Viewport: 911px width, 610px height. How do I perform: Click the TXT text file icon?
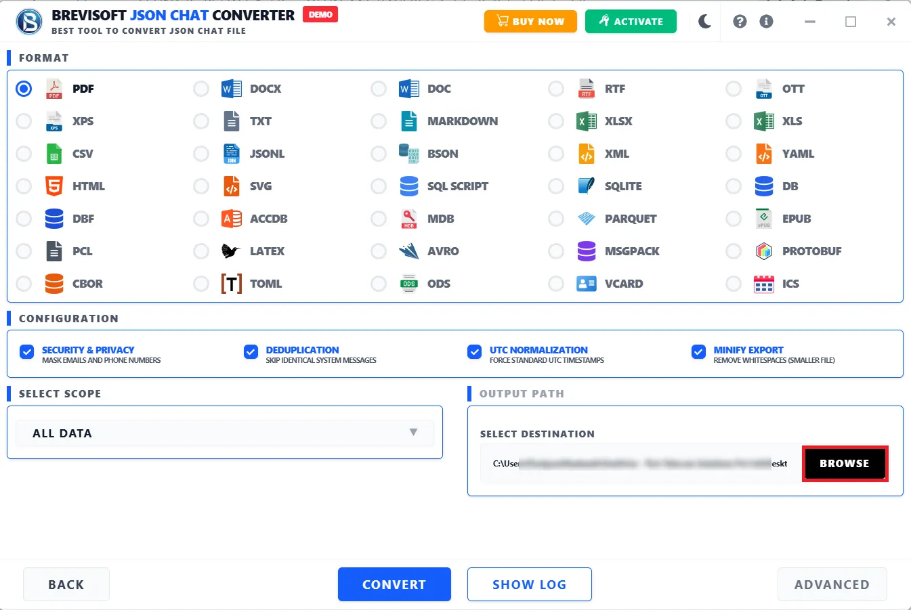click(232, 121)
